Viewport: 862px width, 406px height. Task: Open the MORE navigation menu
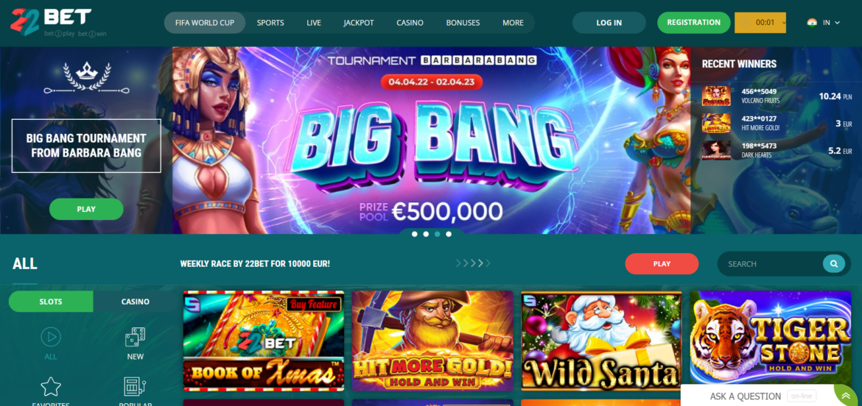(513, 23)
